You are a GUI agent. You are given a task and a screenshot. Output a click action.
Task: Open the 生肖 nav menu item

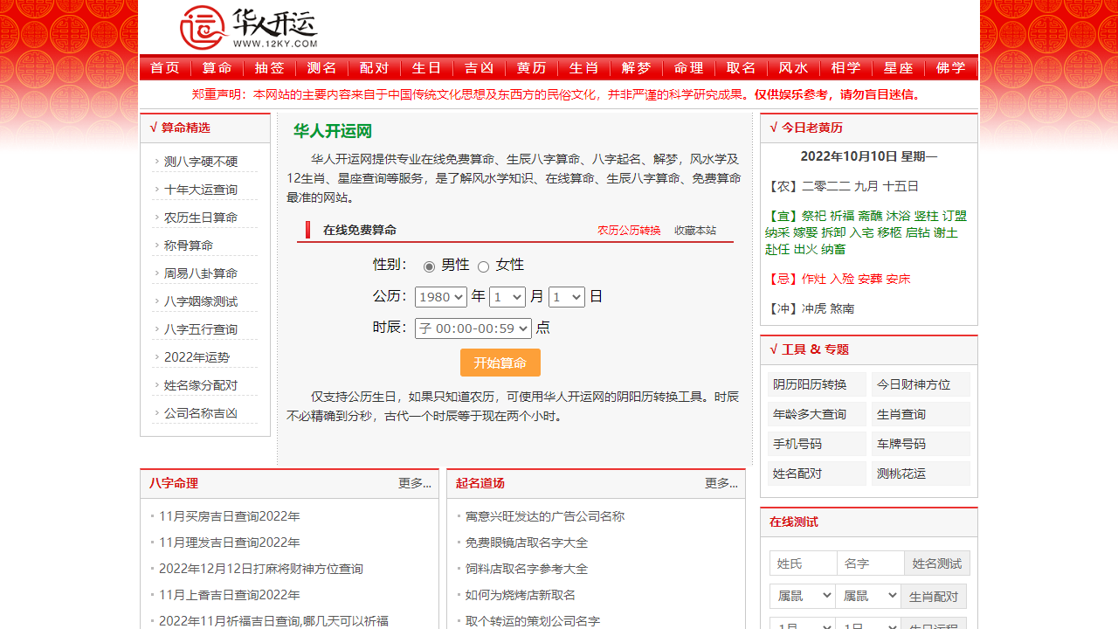tap(584, 68)
